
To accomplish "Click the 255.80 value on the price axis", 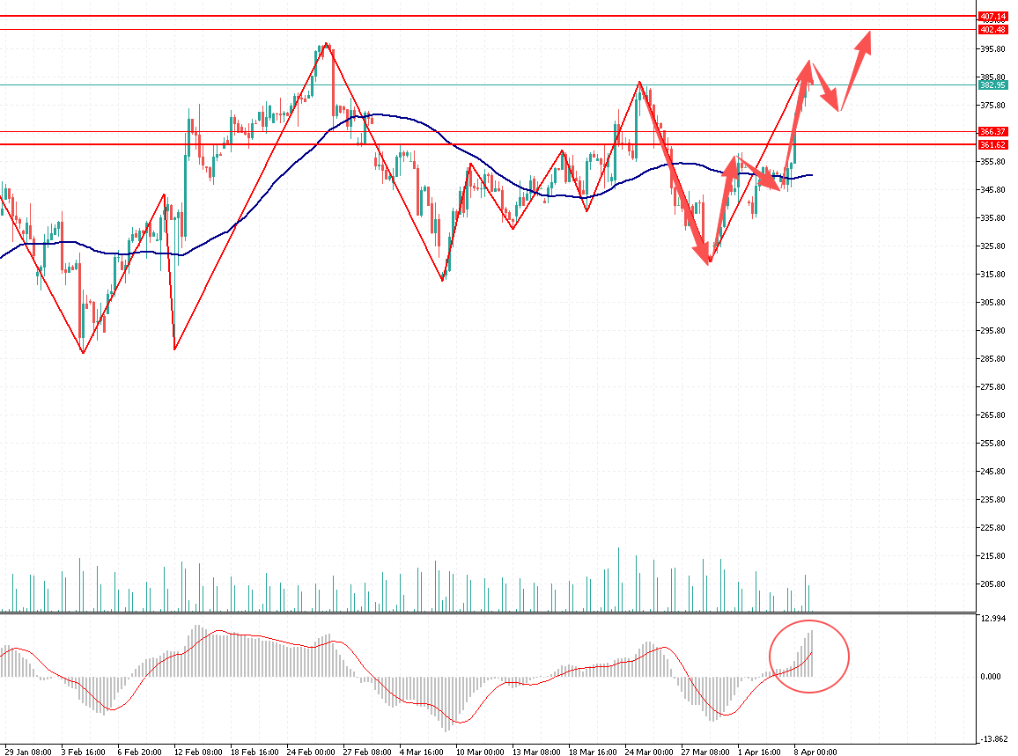I will point(992,444).
